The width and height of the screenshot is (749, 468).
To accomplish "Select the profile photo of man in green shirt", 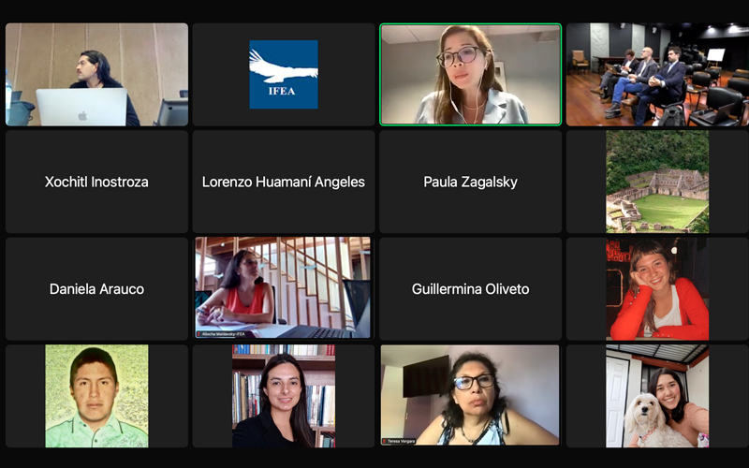I will [96, 396].
